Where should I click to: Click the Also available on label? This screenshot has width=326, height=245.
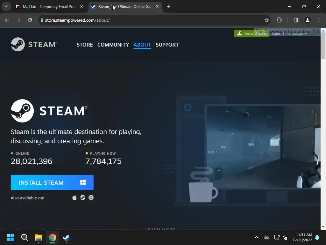click(x=27, y=198)
